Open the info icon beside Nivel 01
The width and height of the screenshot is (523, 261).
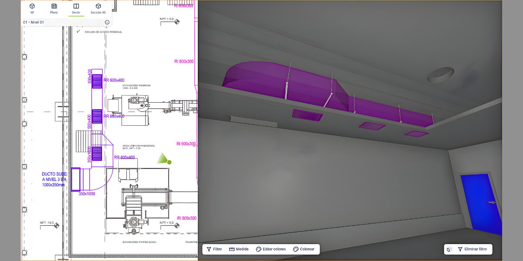(107, 22)
